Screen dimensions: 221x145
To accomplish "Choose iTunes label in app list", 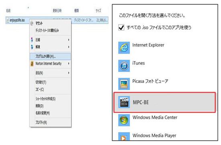I will [x=139, y=63].
